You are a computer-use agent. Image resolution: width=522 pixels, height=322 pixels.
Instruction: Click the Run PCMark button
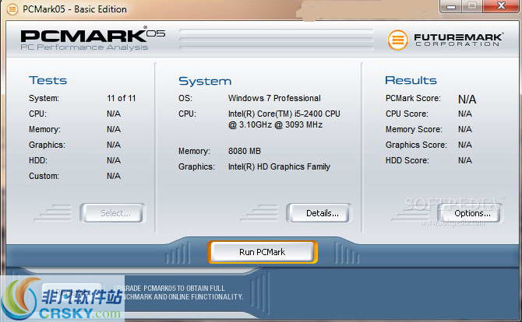coord(263,252)
